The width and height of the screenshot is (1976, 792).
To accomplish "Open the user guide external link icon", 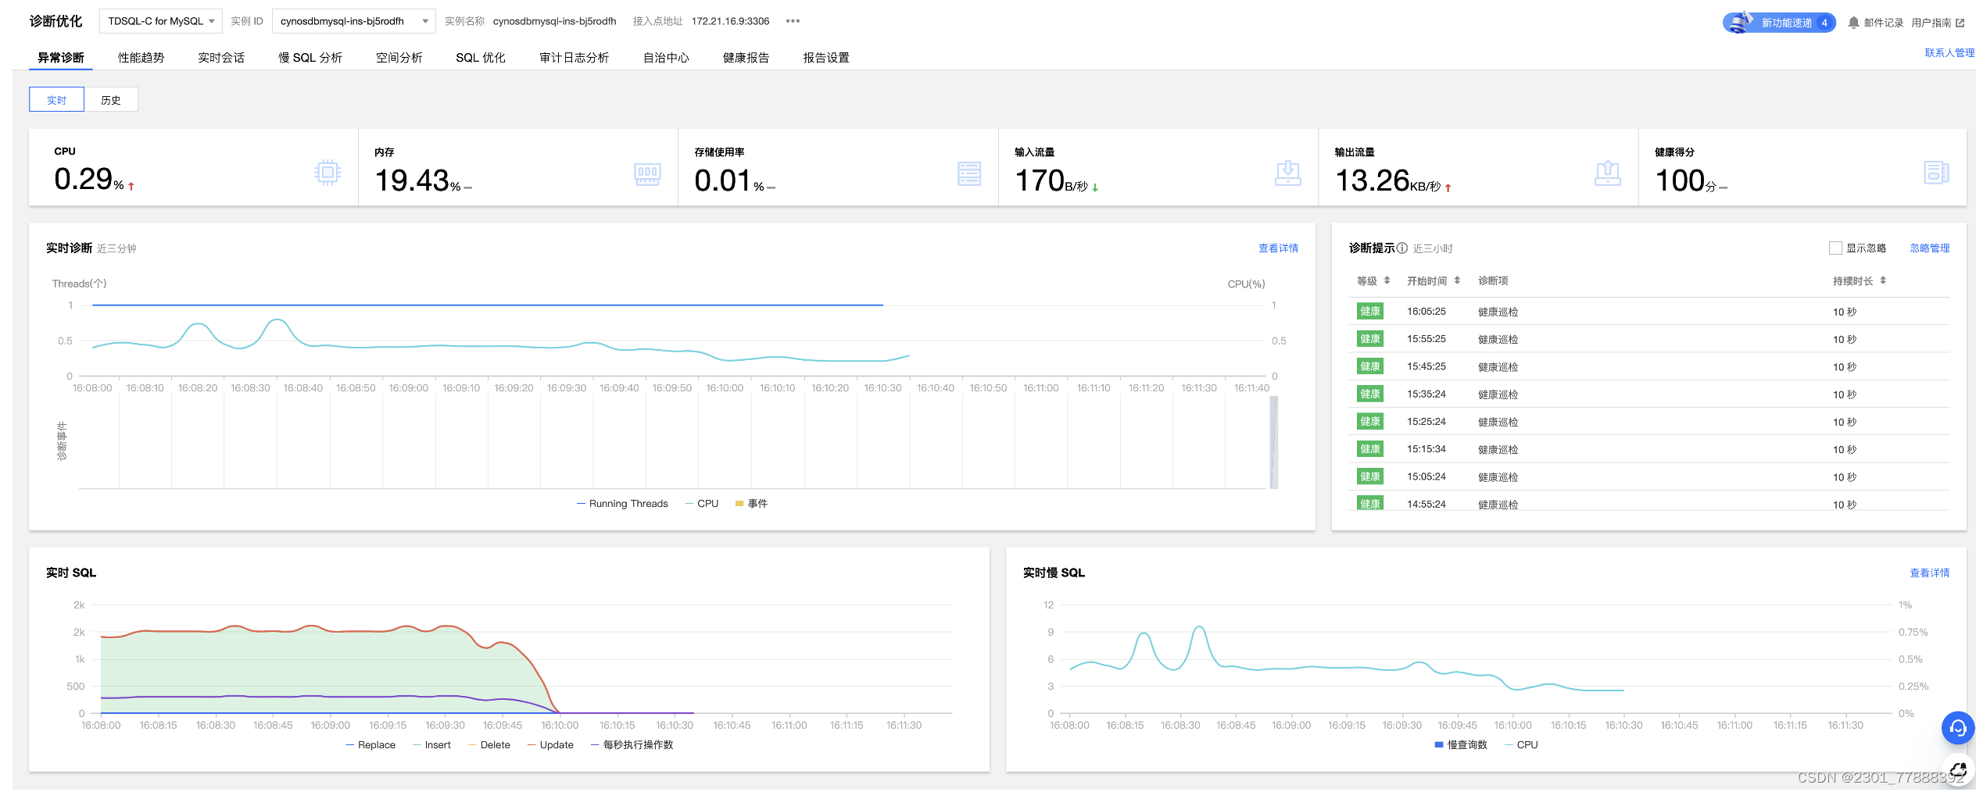I will coord(1960,23).
